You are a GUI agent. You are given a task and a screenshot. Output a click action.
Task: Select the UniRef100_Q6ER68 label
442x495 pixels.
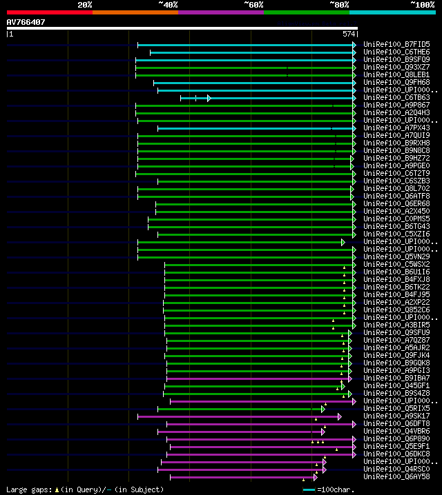click(x=396, y=203)
